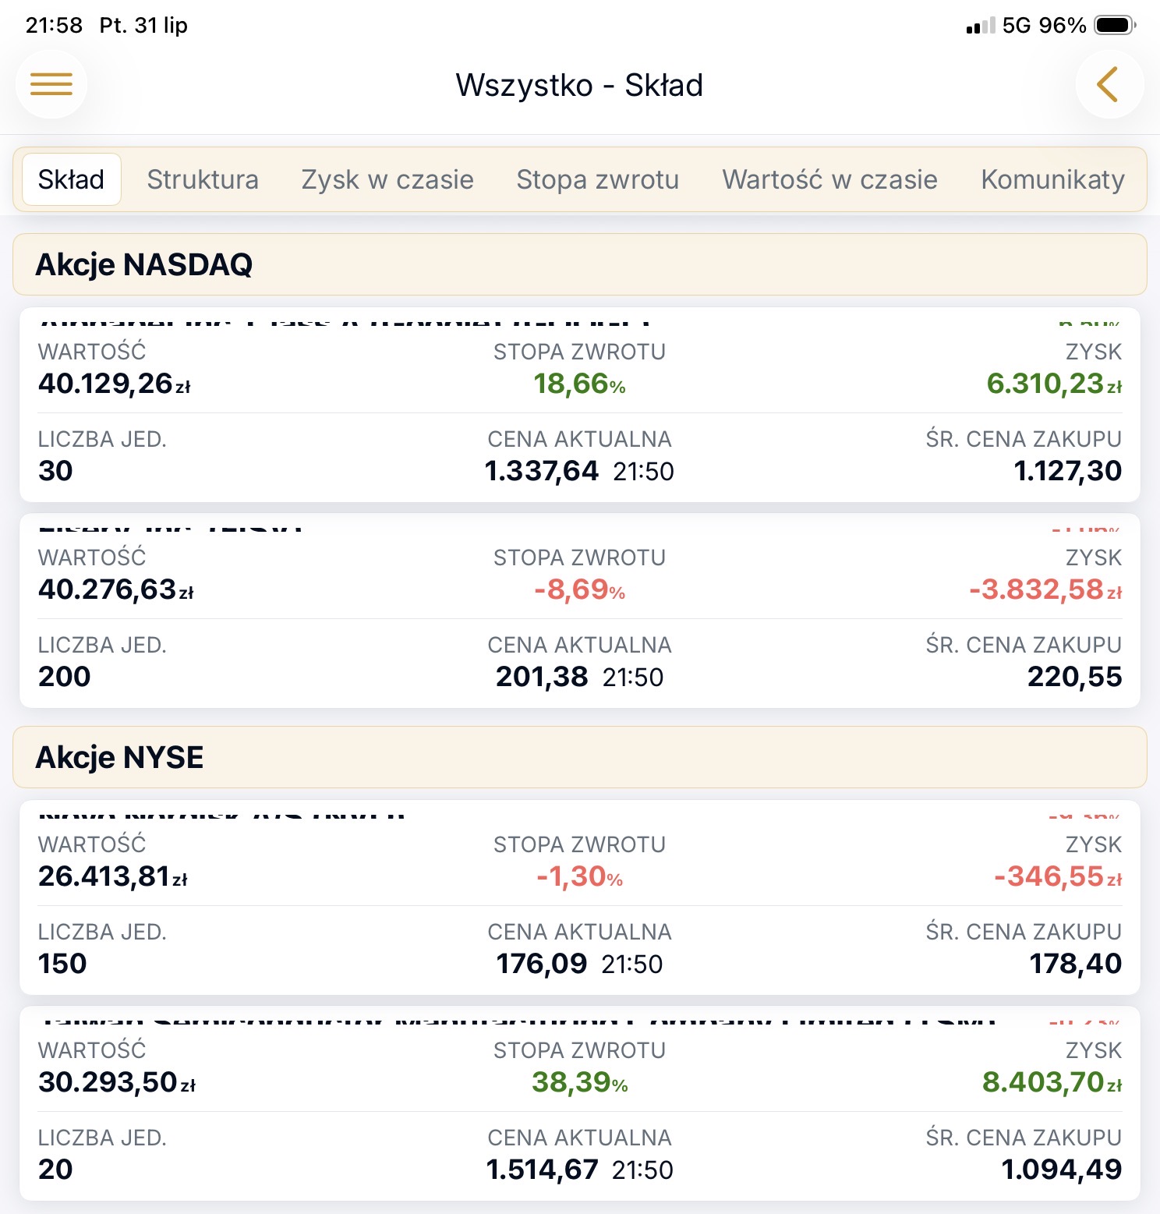Image resolution: width=1160 pixels, height=1214 pixels.
Task: Open the Zysk w czasie tab
Action: coord(387,179)
